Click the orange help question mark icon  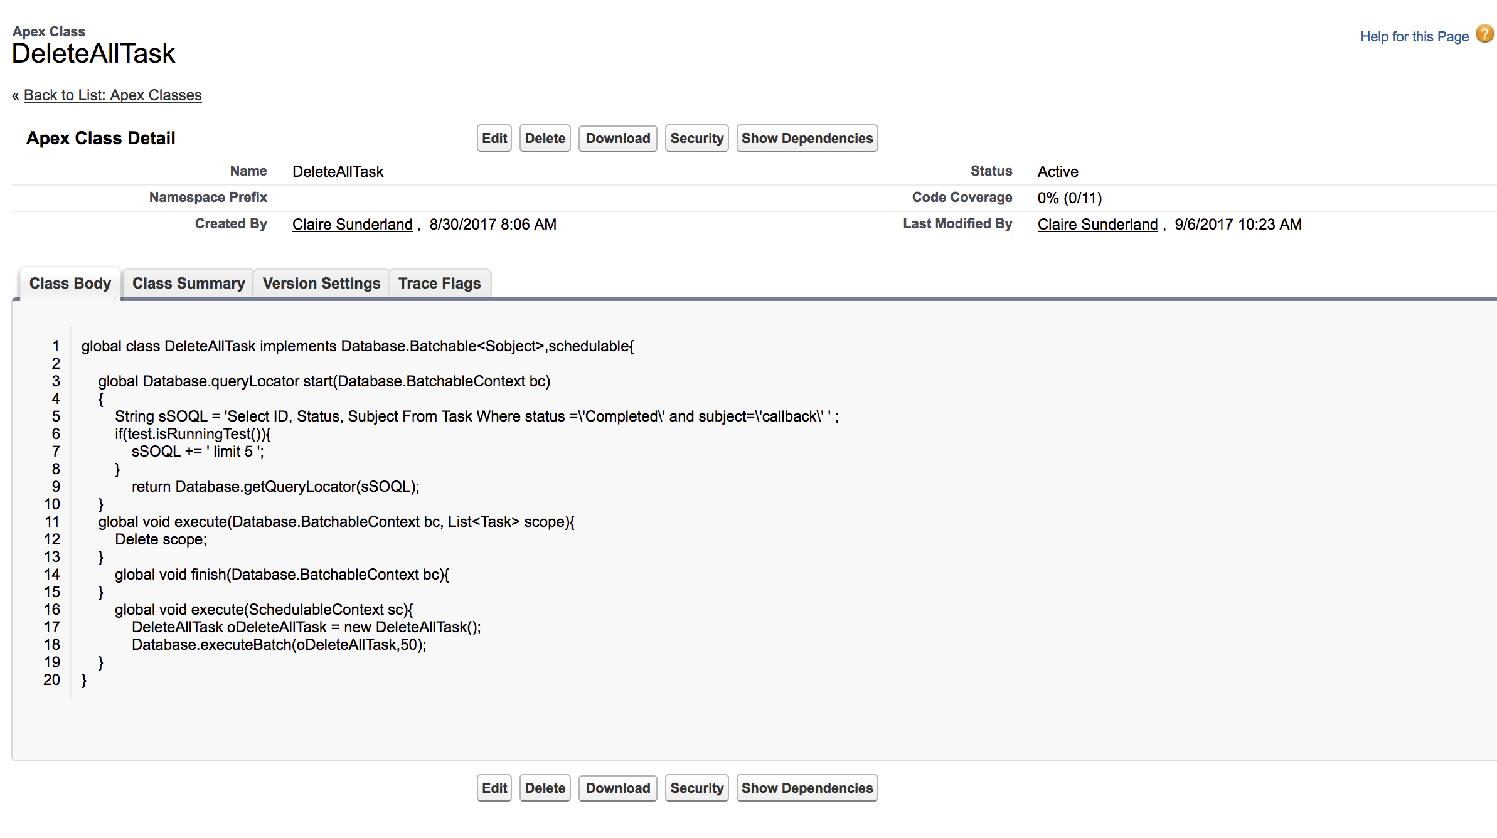1484,34
